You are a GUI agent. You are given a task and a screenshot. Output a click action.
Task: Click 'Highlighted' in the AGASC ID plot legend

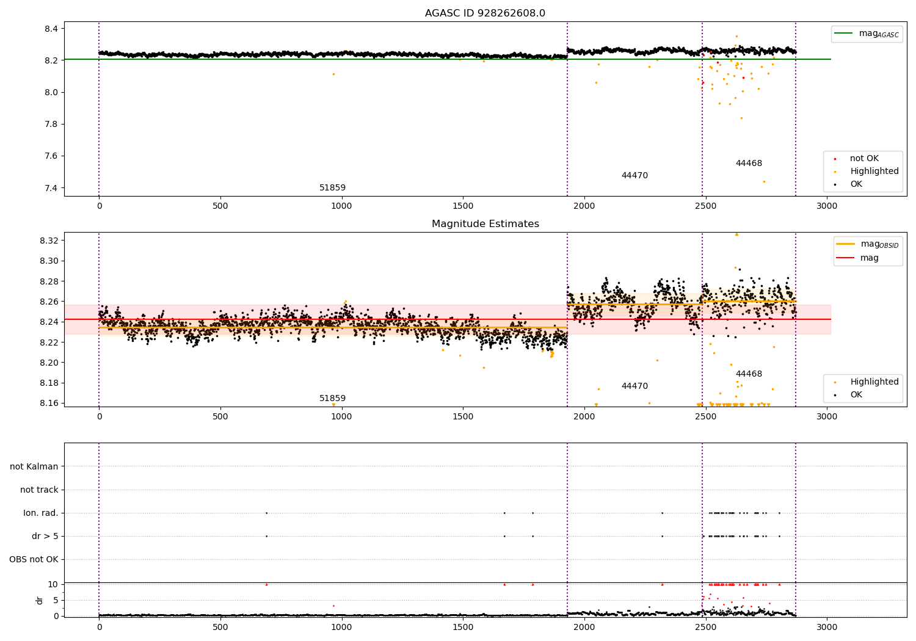pos(874,172)
